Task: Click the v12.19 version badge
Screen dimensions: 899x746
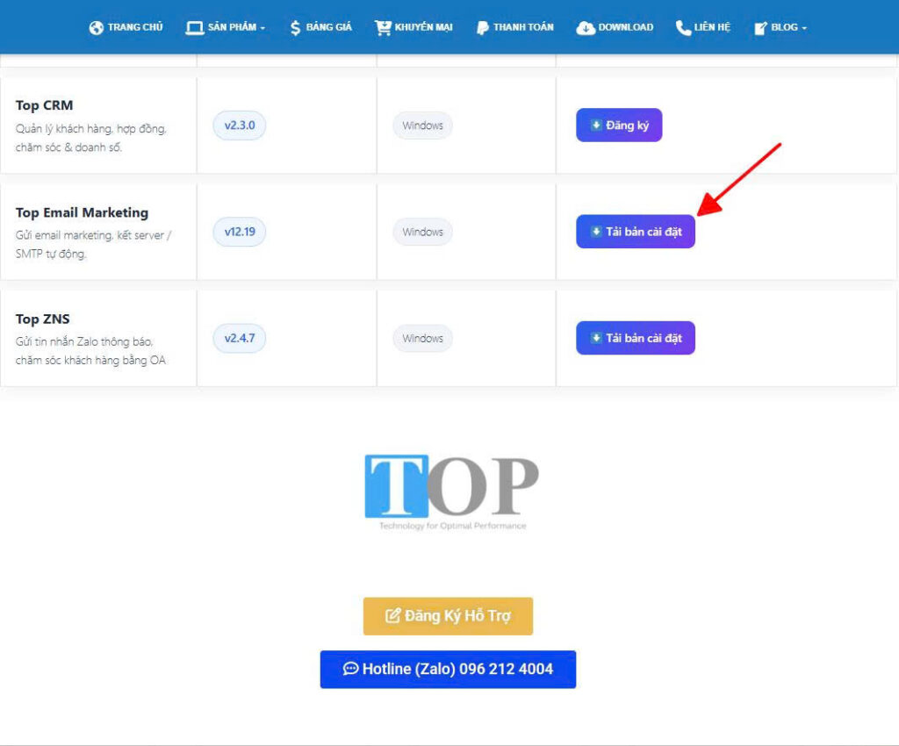Action: pyautogui.click(x=240, y=232)
